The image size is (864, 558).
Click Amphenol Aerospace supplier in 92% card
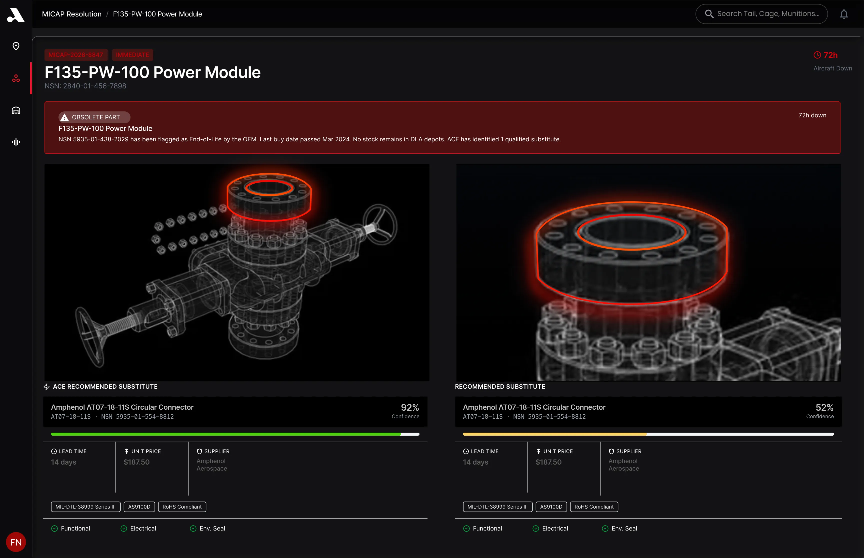(212, 465)
